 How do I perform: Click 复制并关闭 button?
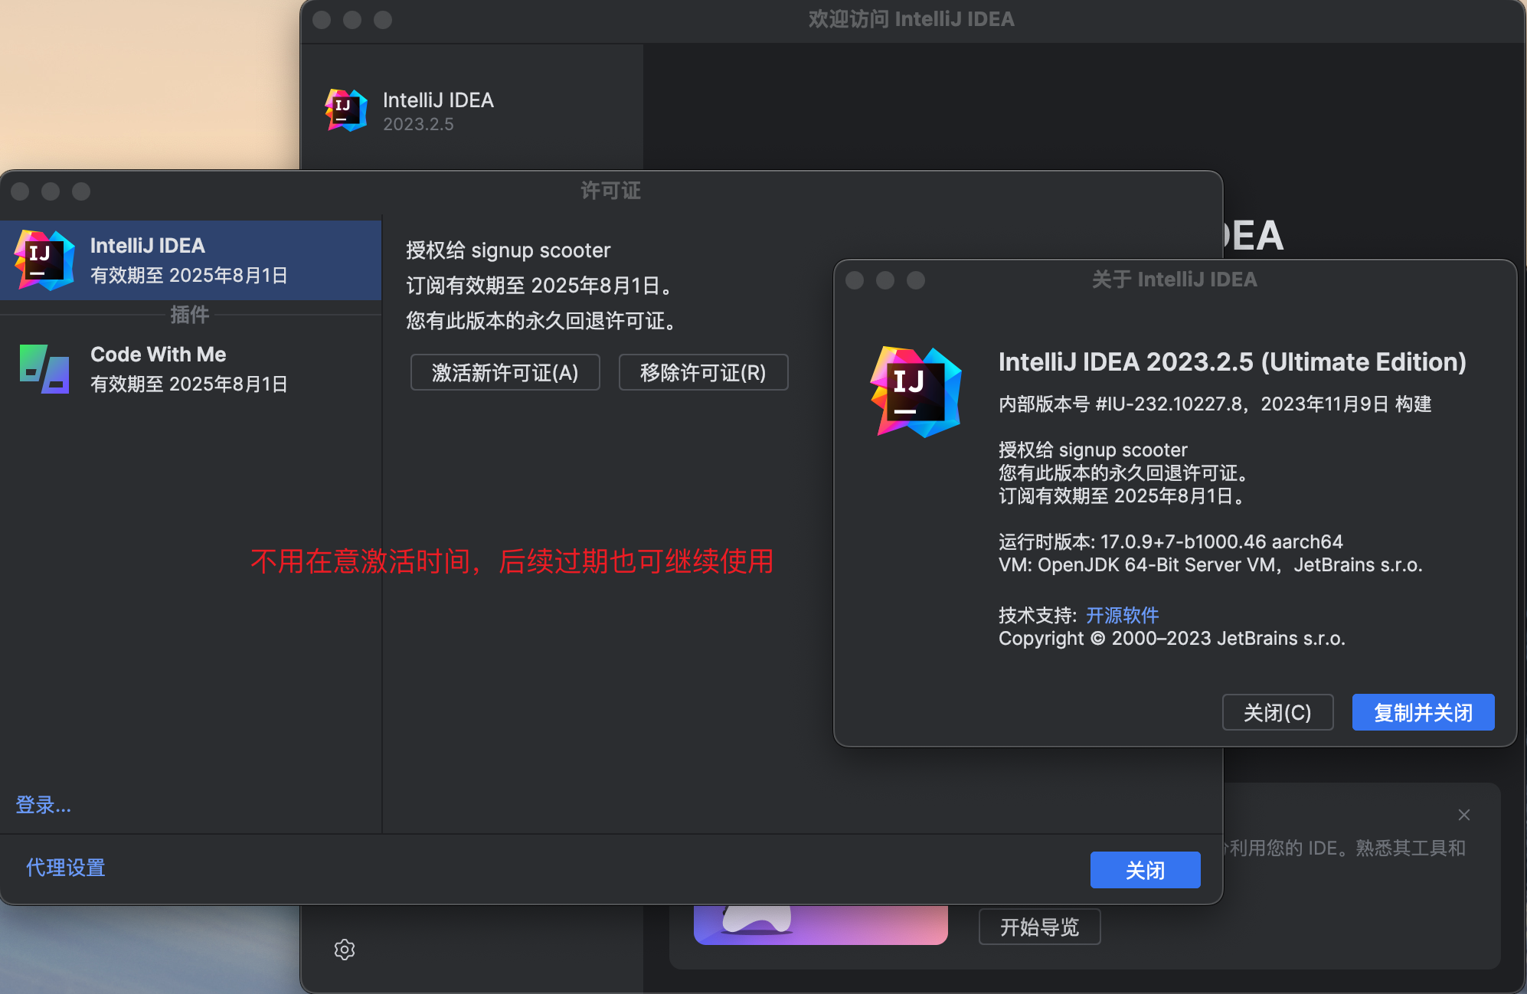[x=1423, y=713]
